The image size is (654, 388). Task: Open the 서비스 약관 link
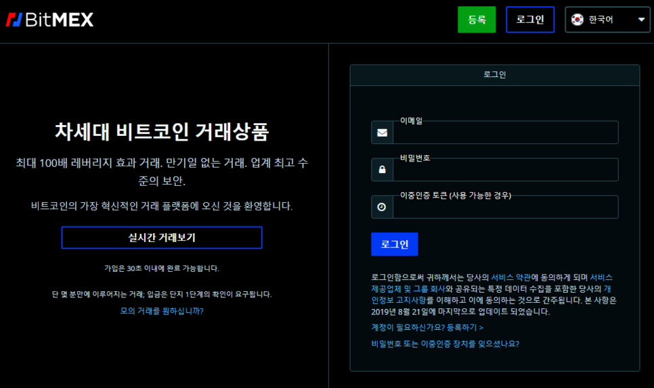click(x=511, y=277)
